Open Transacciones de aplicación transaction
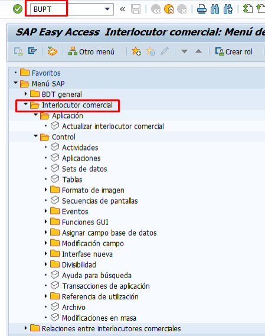 [x=106, y=286]
